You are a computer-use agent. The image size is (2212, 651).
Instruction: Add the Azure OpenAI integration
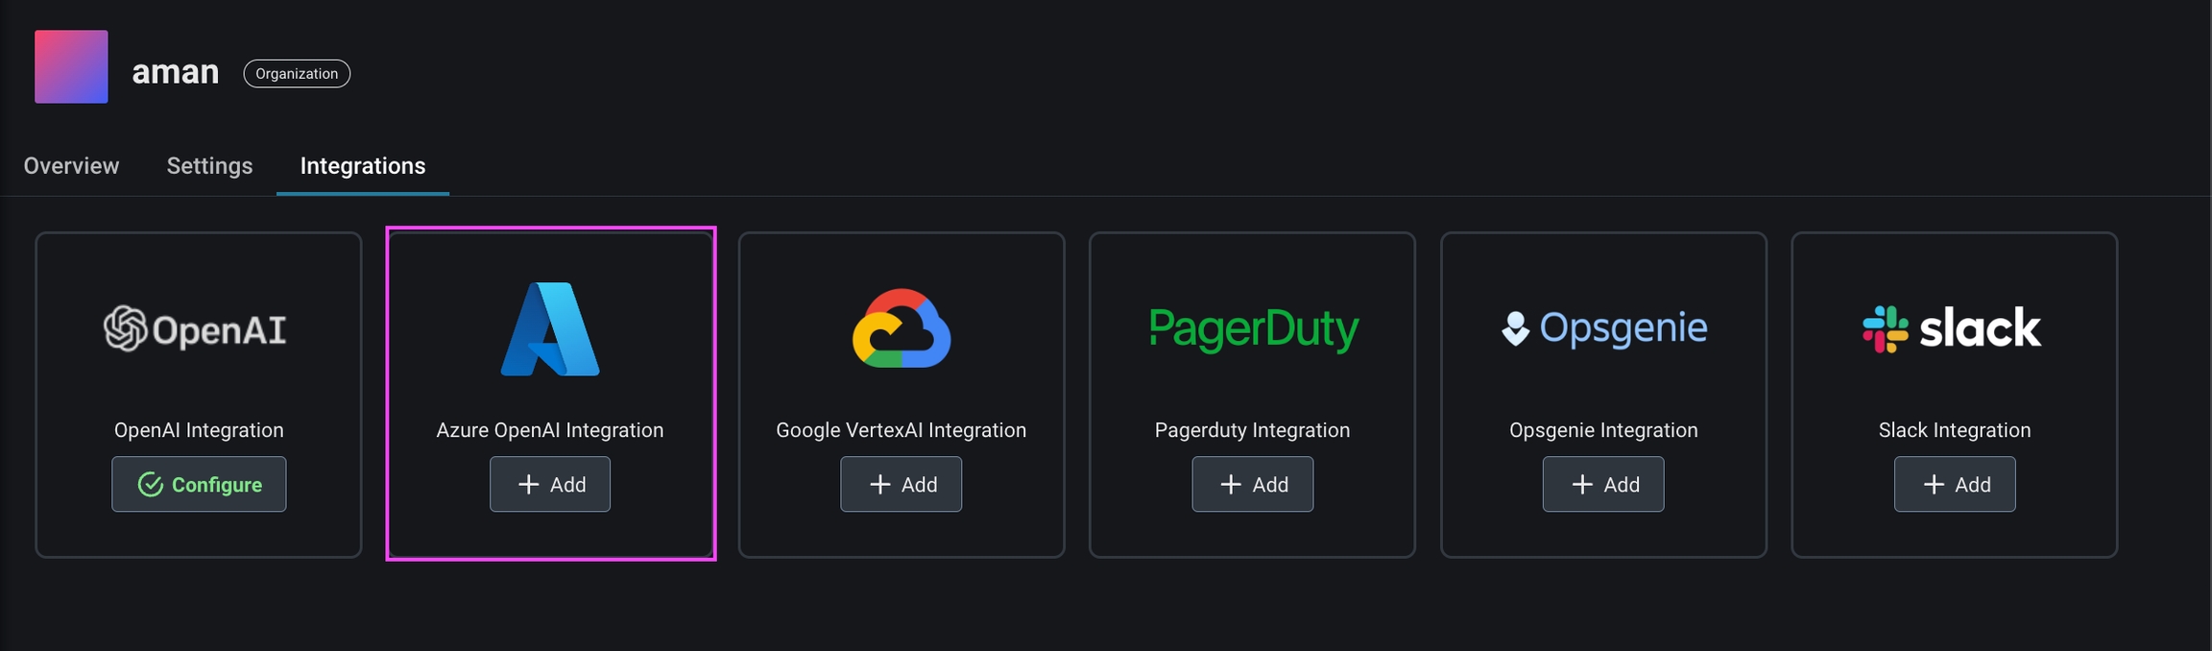(x=550, y=484)
